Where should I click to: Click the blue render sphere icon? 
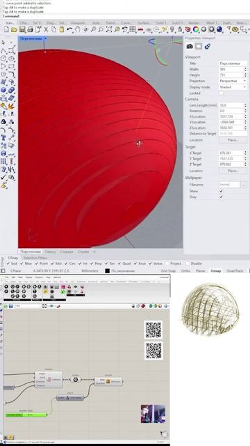tap(219, 29)
